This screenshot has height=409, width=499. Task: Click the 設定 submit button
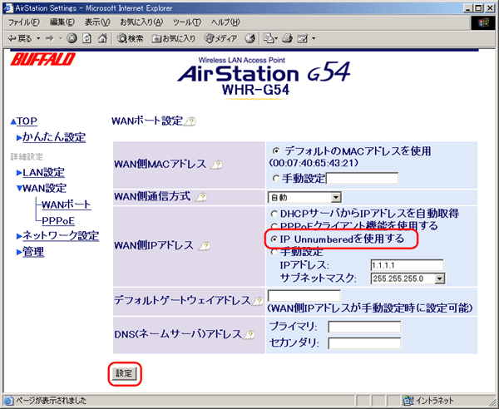124,373
